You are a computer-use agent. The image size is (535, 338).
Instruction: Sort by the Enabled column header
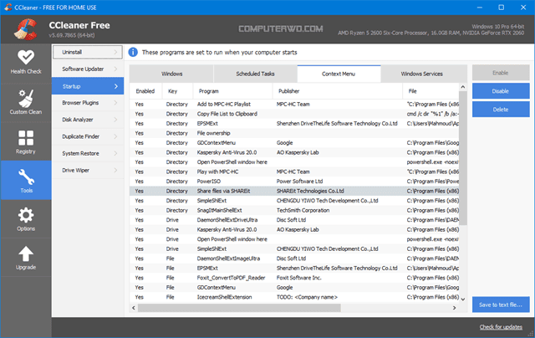coord(145,91)
